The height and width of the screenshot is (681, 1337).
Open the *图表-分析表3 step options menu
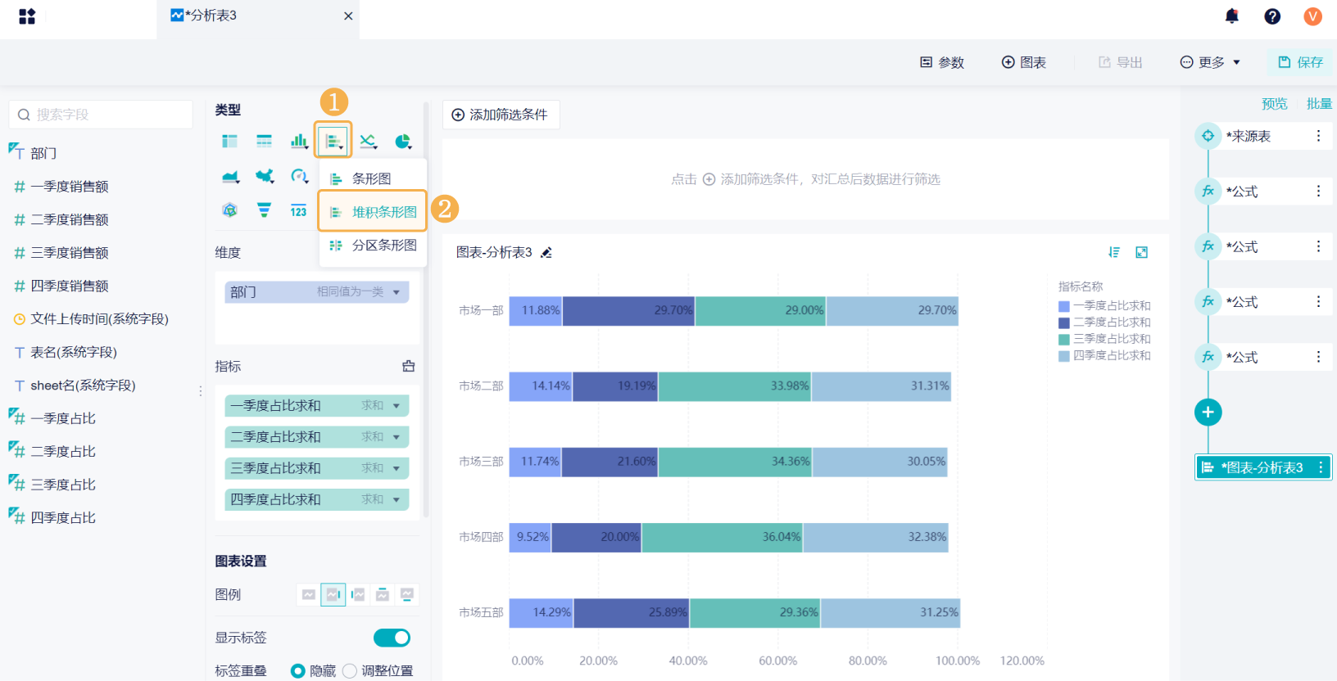click(x=1321, y=467)
